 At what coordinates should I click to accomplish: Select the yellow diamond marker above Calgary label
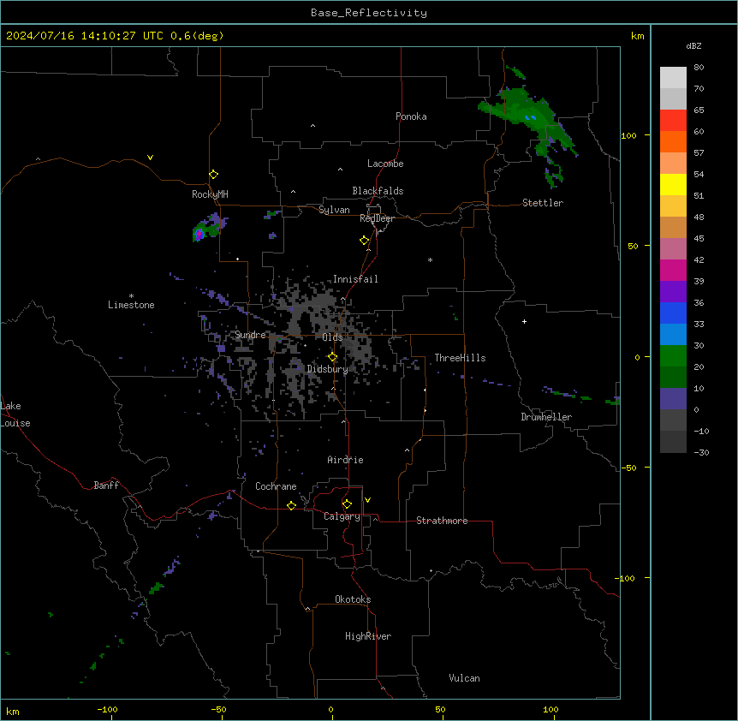pos(347,504)
